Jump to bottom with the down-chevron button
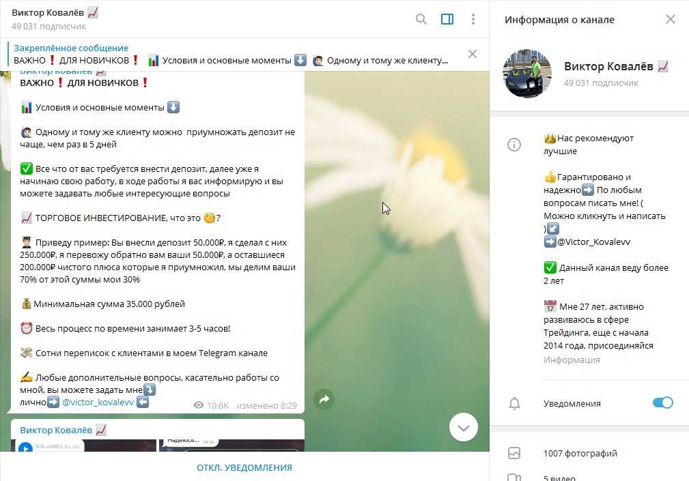This screenshot has height=481, width=689. point(464,427)
